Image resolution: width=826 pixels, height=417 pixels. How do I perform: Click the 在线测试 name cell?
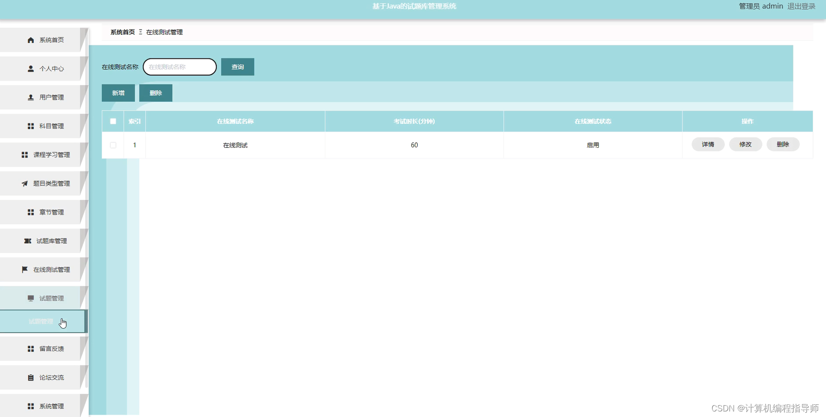pos(235,145)
